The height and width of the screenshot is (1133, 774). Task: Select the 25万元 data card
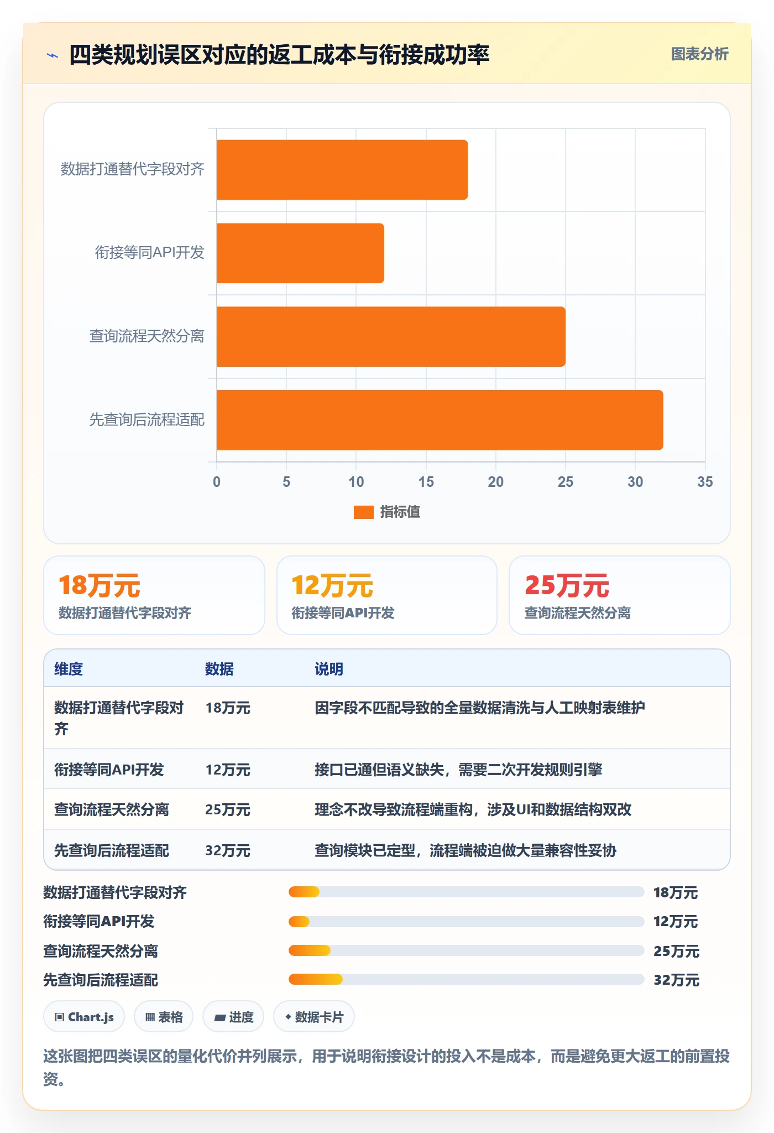(620, 595)
